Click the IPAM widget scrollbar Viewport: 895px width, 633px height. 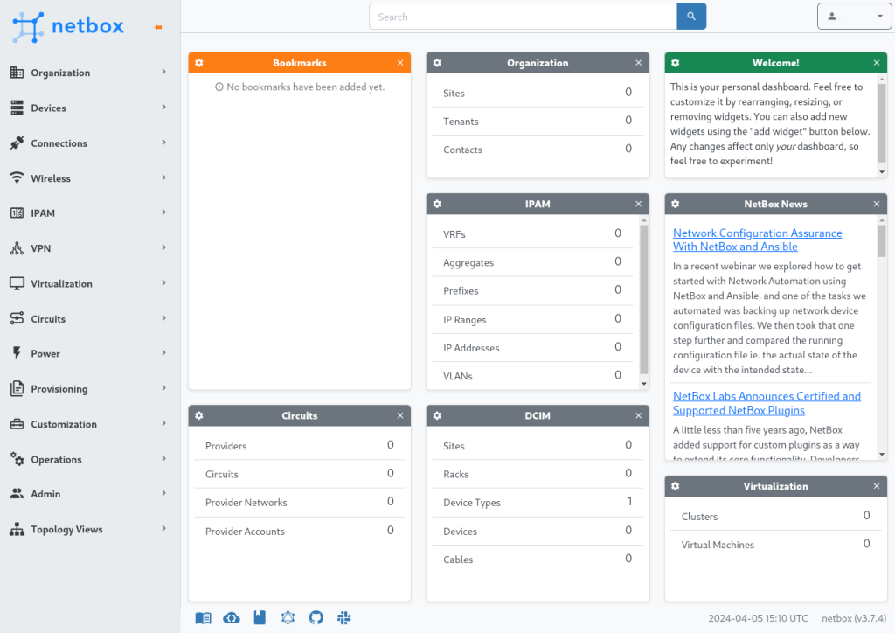tap(644, 297)
